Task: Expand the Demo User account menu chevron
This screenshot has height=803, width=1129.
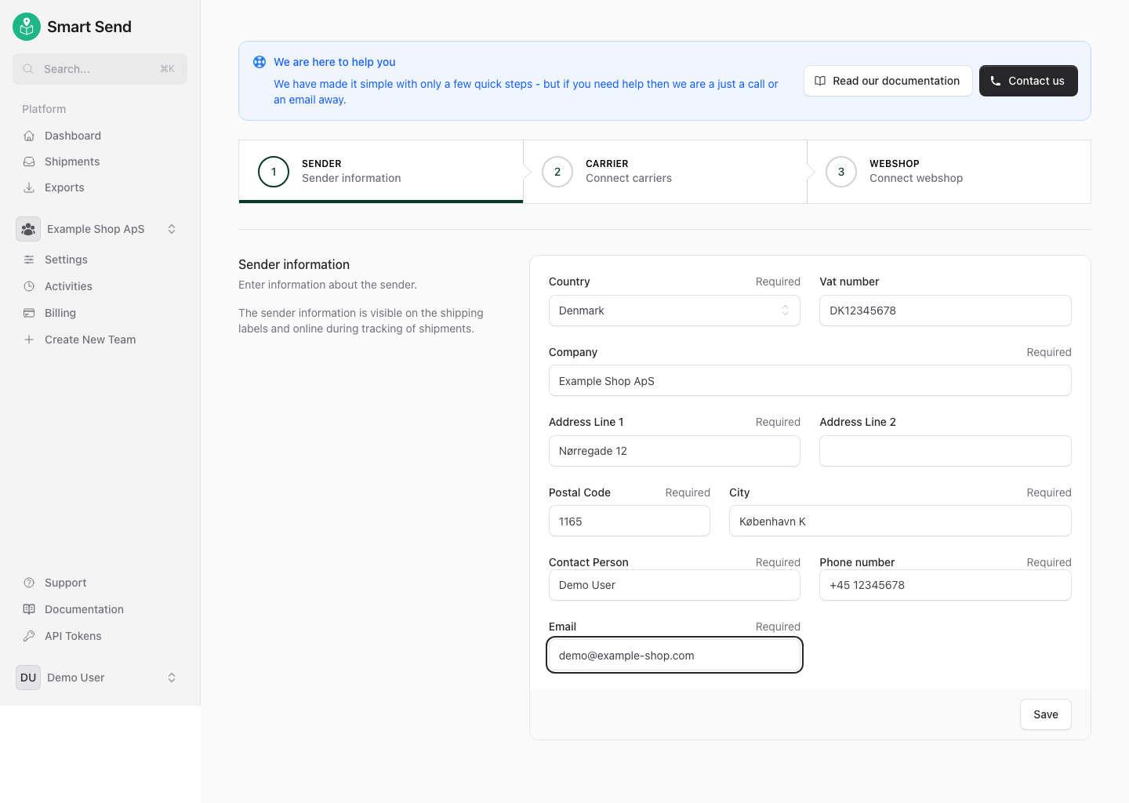Action: [172, 678]
